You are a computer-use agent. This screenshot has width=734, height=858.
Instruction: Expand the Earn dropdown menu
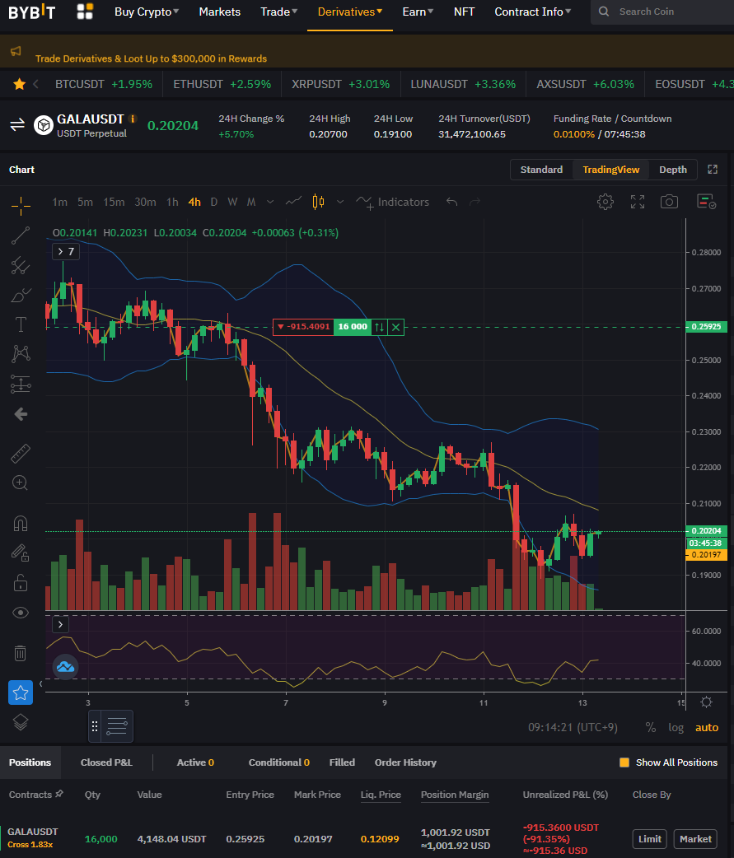click(418, 12)
